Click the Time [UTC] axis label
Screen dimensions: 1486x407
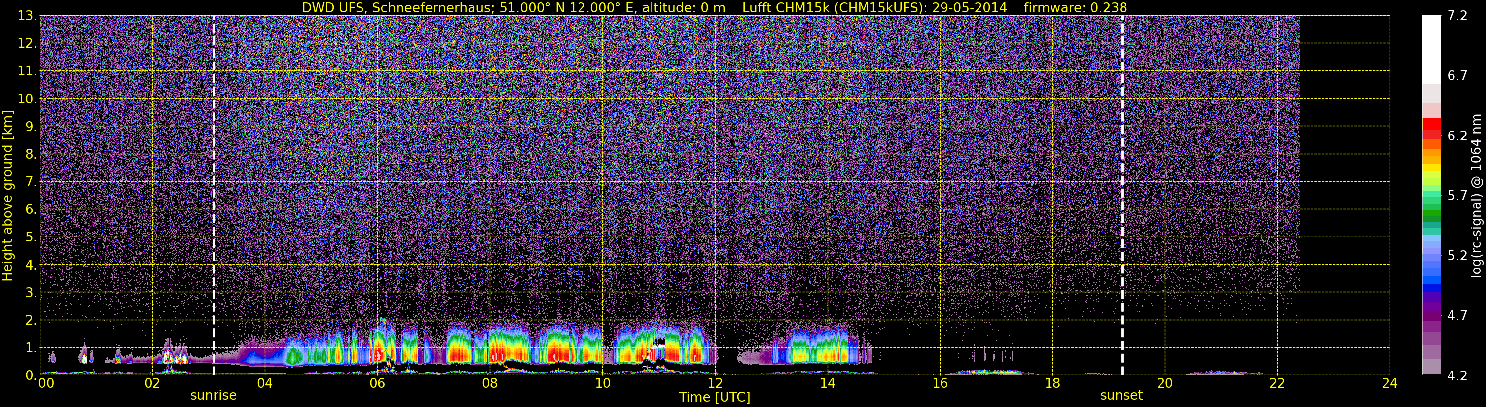pos(715,397)
